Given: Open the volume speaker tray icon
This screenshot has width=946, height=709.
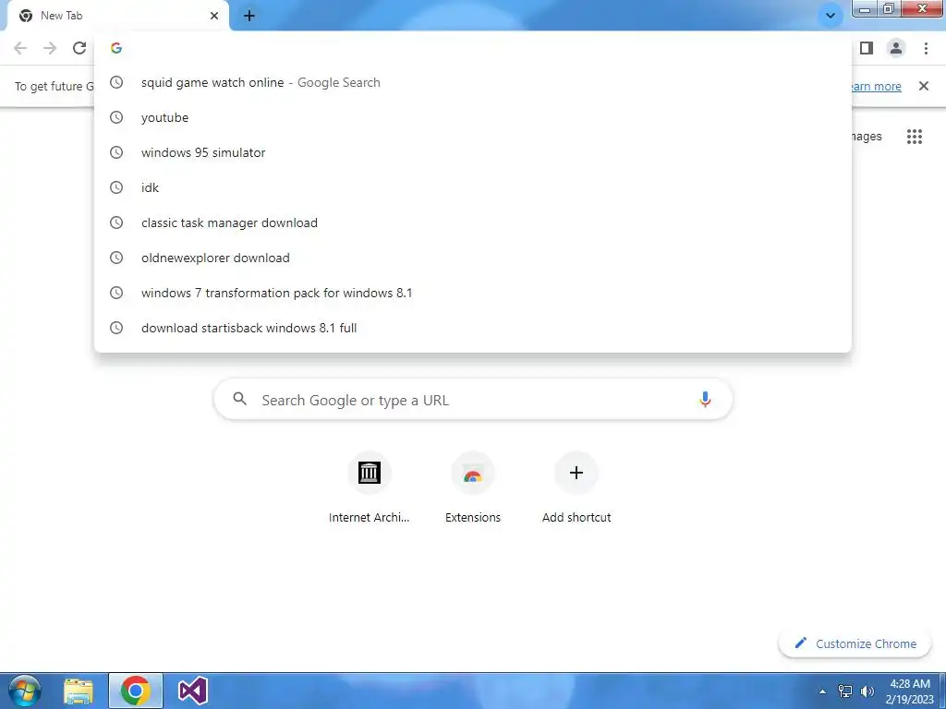Looking at the screenshot, I should [867, 691].
